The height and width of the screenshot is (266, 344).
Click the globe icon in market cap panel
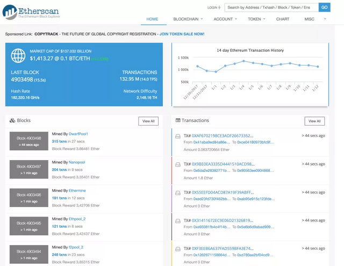coord(18,56)
